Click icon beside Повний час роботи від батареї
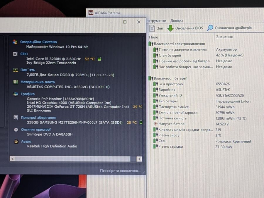Image resolution: width=264 pixels, height=198 pixels. tap(156, 61)
